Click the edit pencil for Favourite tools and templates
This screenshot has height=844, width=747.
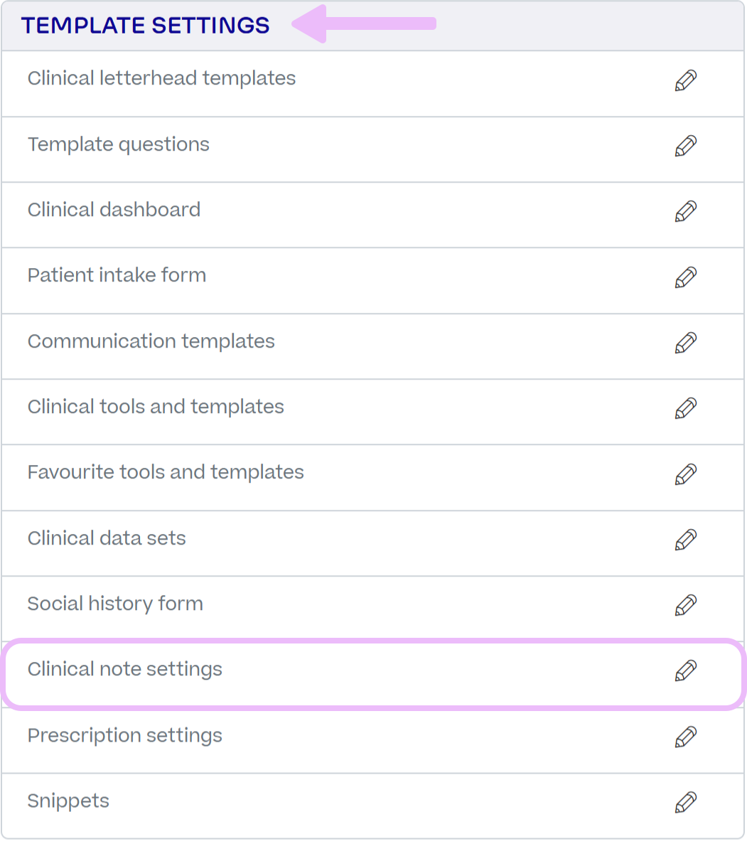pos(686,474)
